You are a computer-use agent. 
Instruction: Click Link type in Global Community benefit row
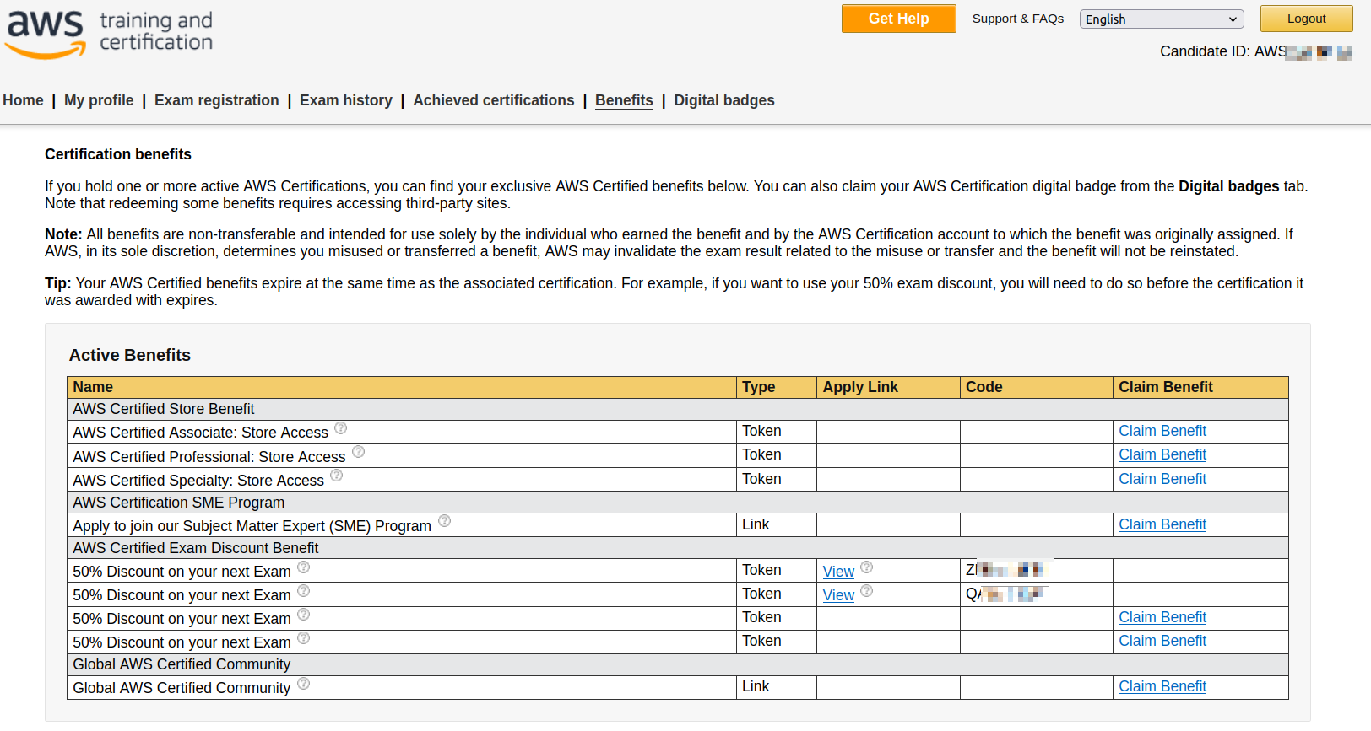[756, 686]
